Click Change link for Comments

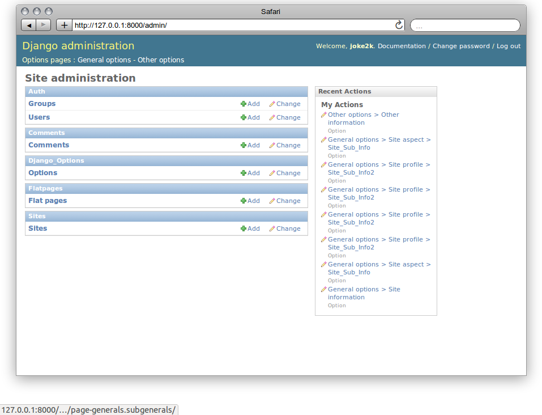(x=288, y=145)
